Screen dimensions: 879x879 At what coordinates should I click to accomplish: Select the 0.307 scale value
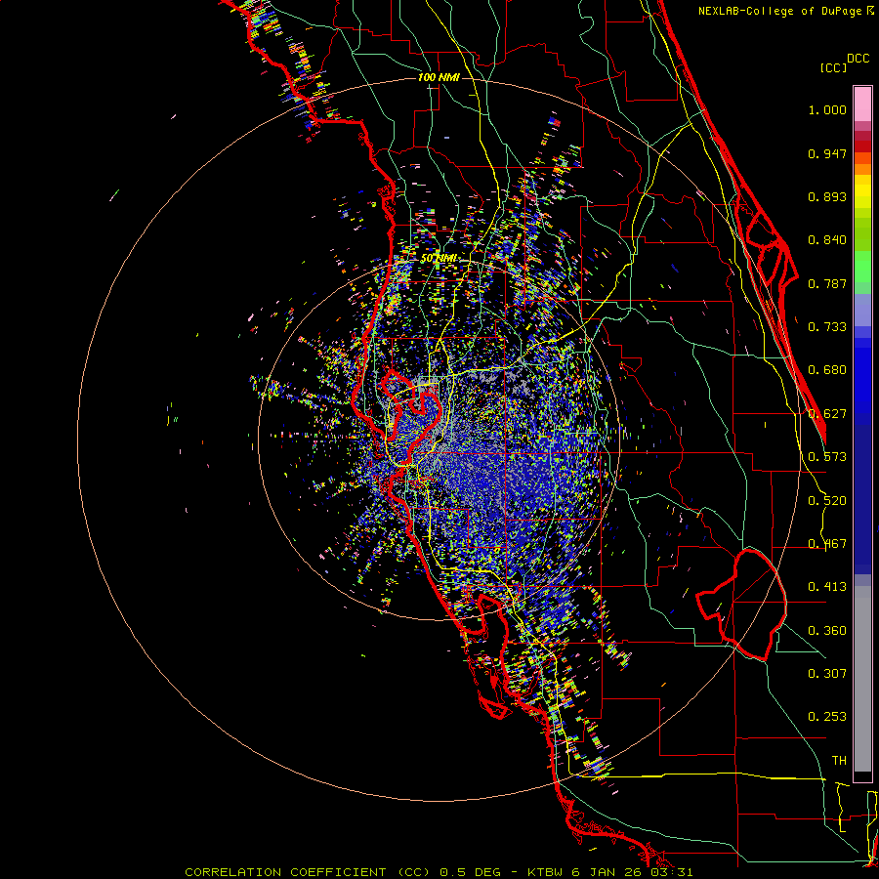[827, 674]
